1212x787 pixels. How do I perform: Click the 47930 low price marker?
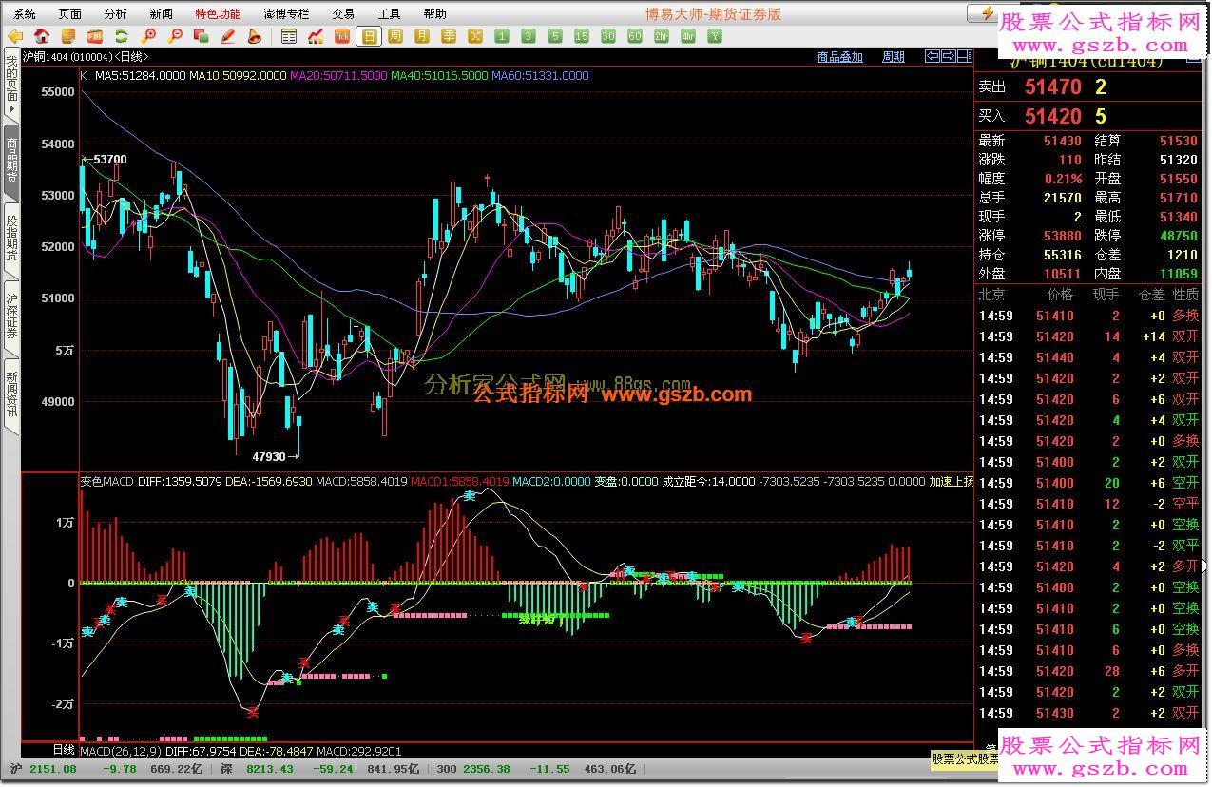pos(269,457)
